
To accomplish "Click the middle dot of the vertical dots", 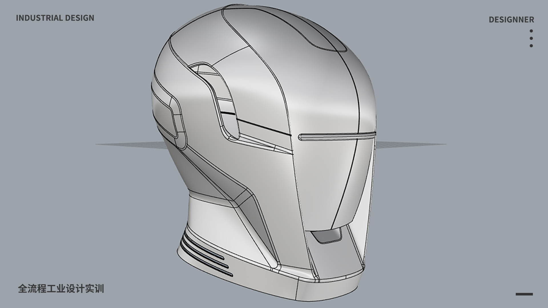I will pos(531,38).
